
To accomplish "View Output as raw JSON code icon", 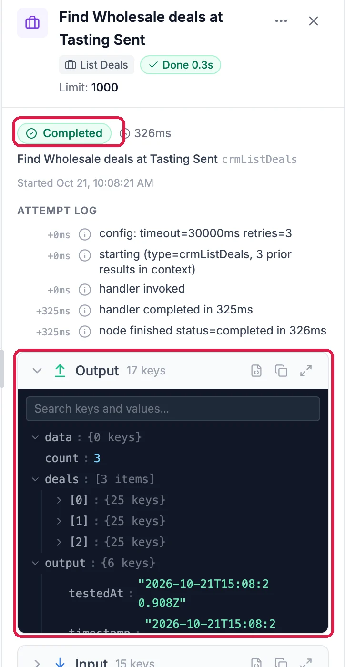I will 256,371.
